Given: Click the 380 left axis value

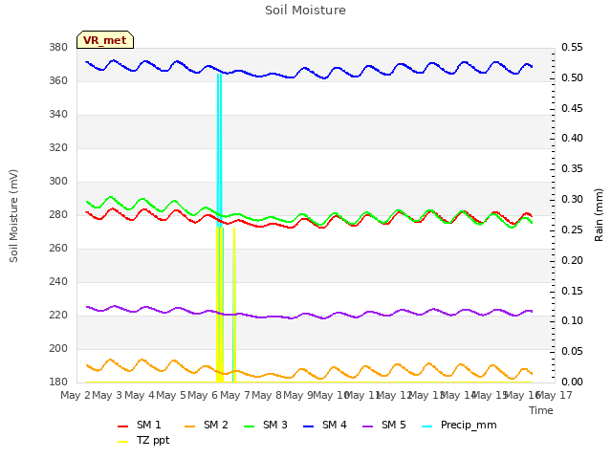Looking at the screenshot, I should click(58, 48).
